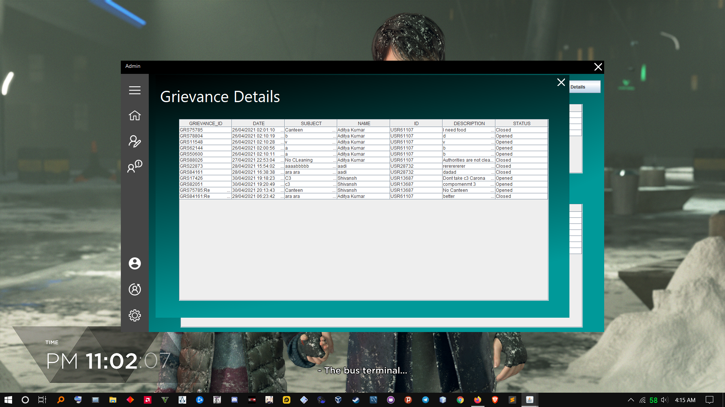Open the user edit icon

coord(134,141)
